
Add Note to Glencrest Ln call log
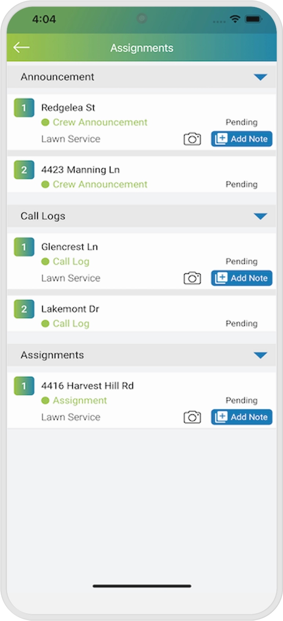coord(242,278)
